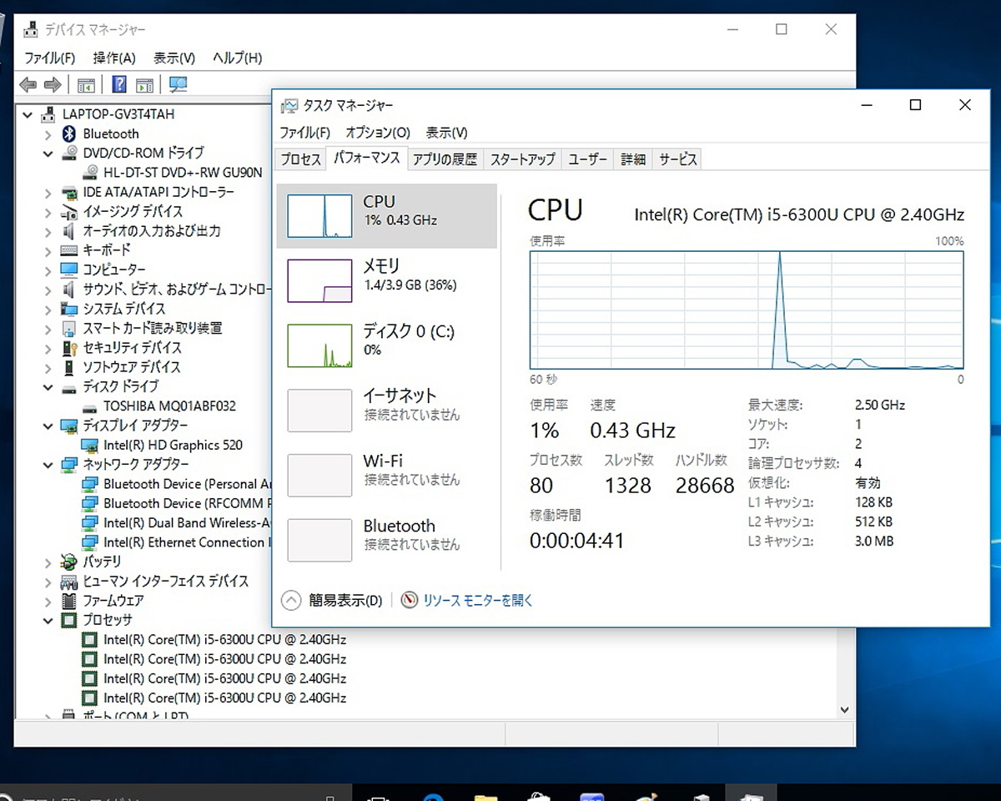This screenshot has height=801, width=1001.
Task: Switch to the 詳細 tab
Action: (633, 159)
